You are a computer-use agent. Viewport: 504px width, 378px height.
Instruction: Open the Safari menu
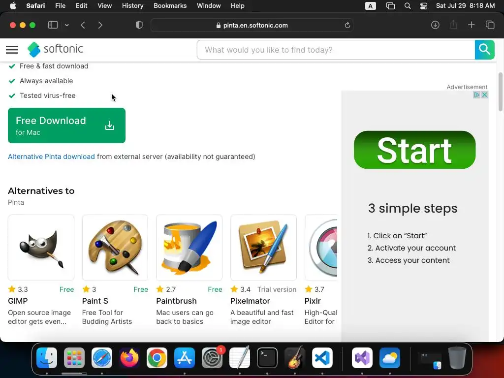coord(35,6)
